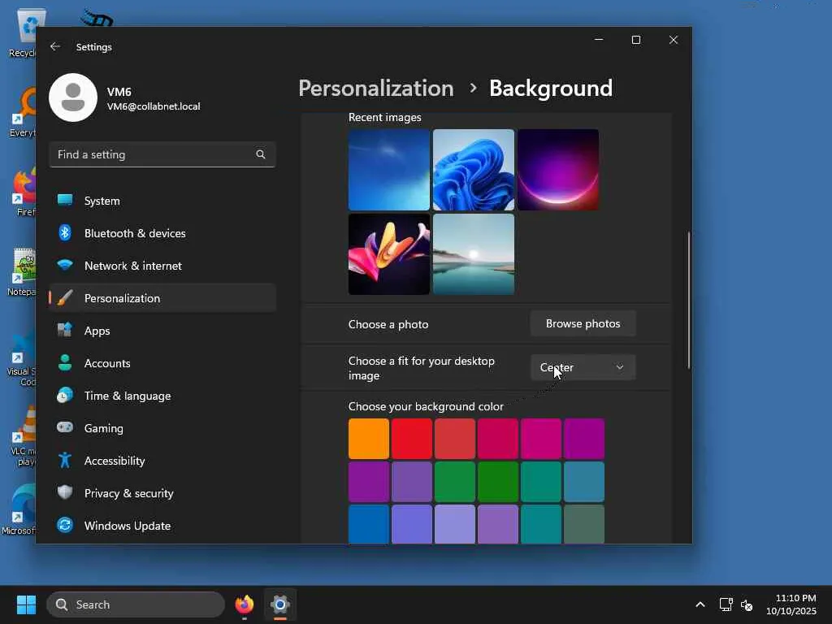Screen dimensions: 832x624
Task: Open Network & internet settings
Action: pyautogui.click(x=132, y=266)
